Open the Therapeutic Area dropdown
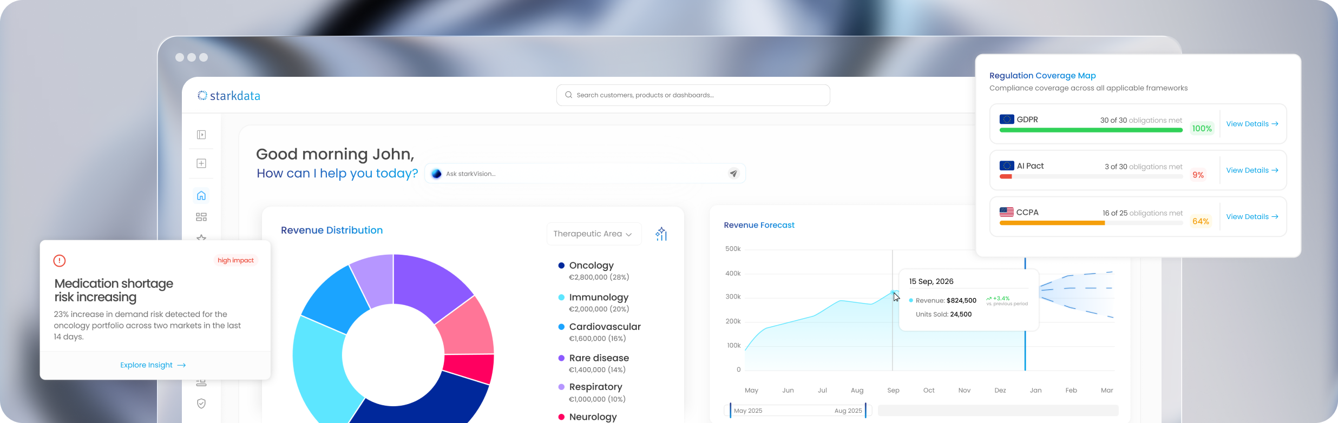Viewport: 1338px width, 423px height. 594,234
